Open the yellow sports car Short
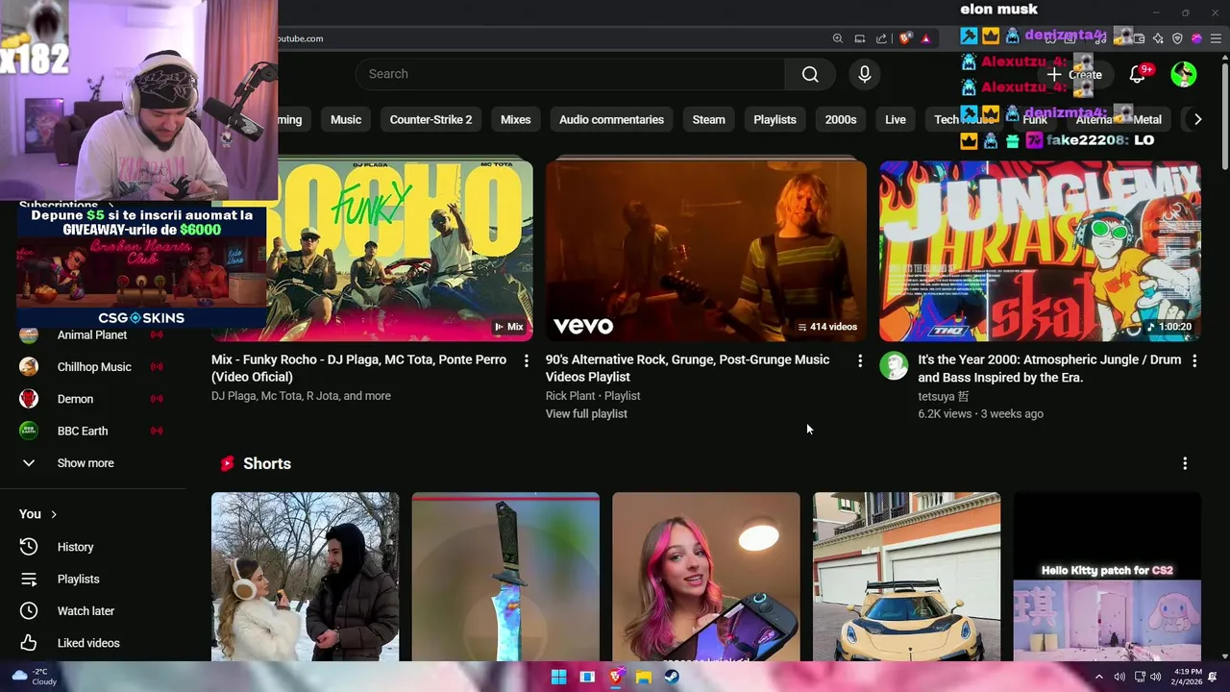 [906, 577]
